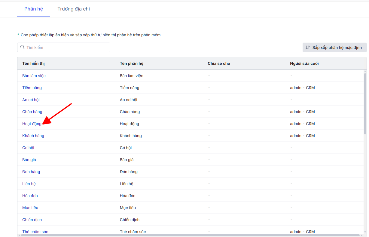
Task: Click the search magnifier icon
Action: (x=23, y=47)
